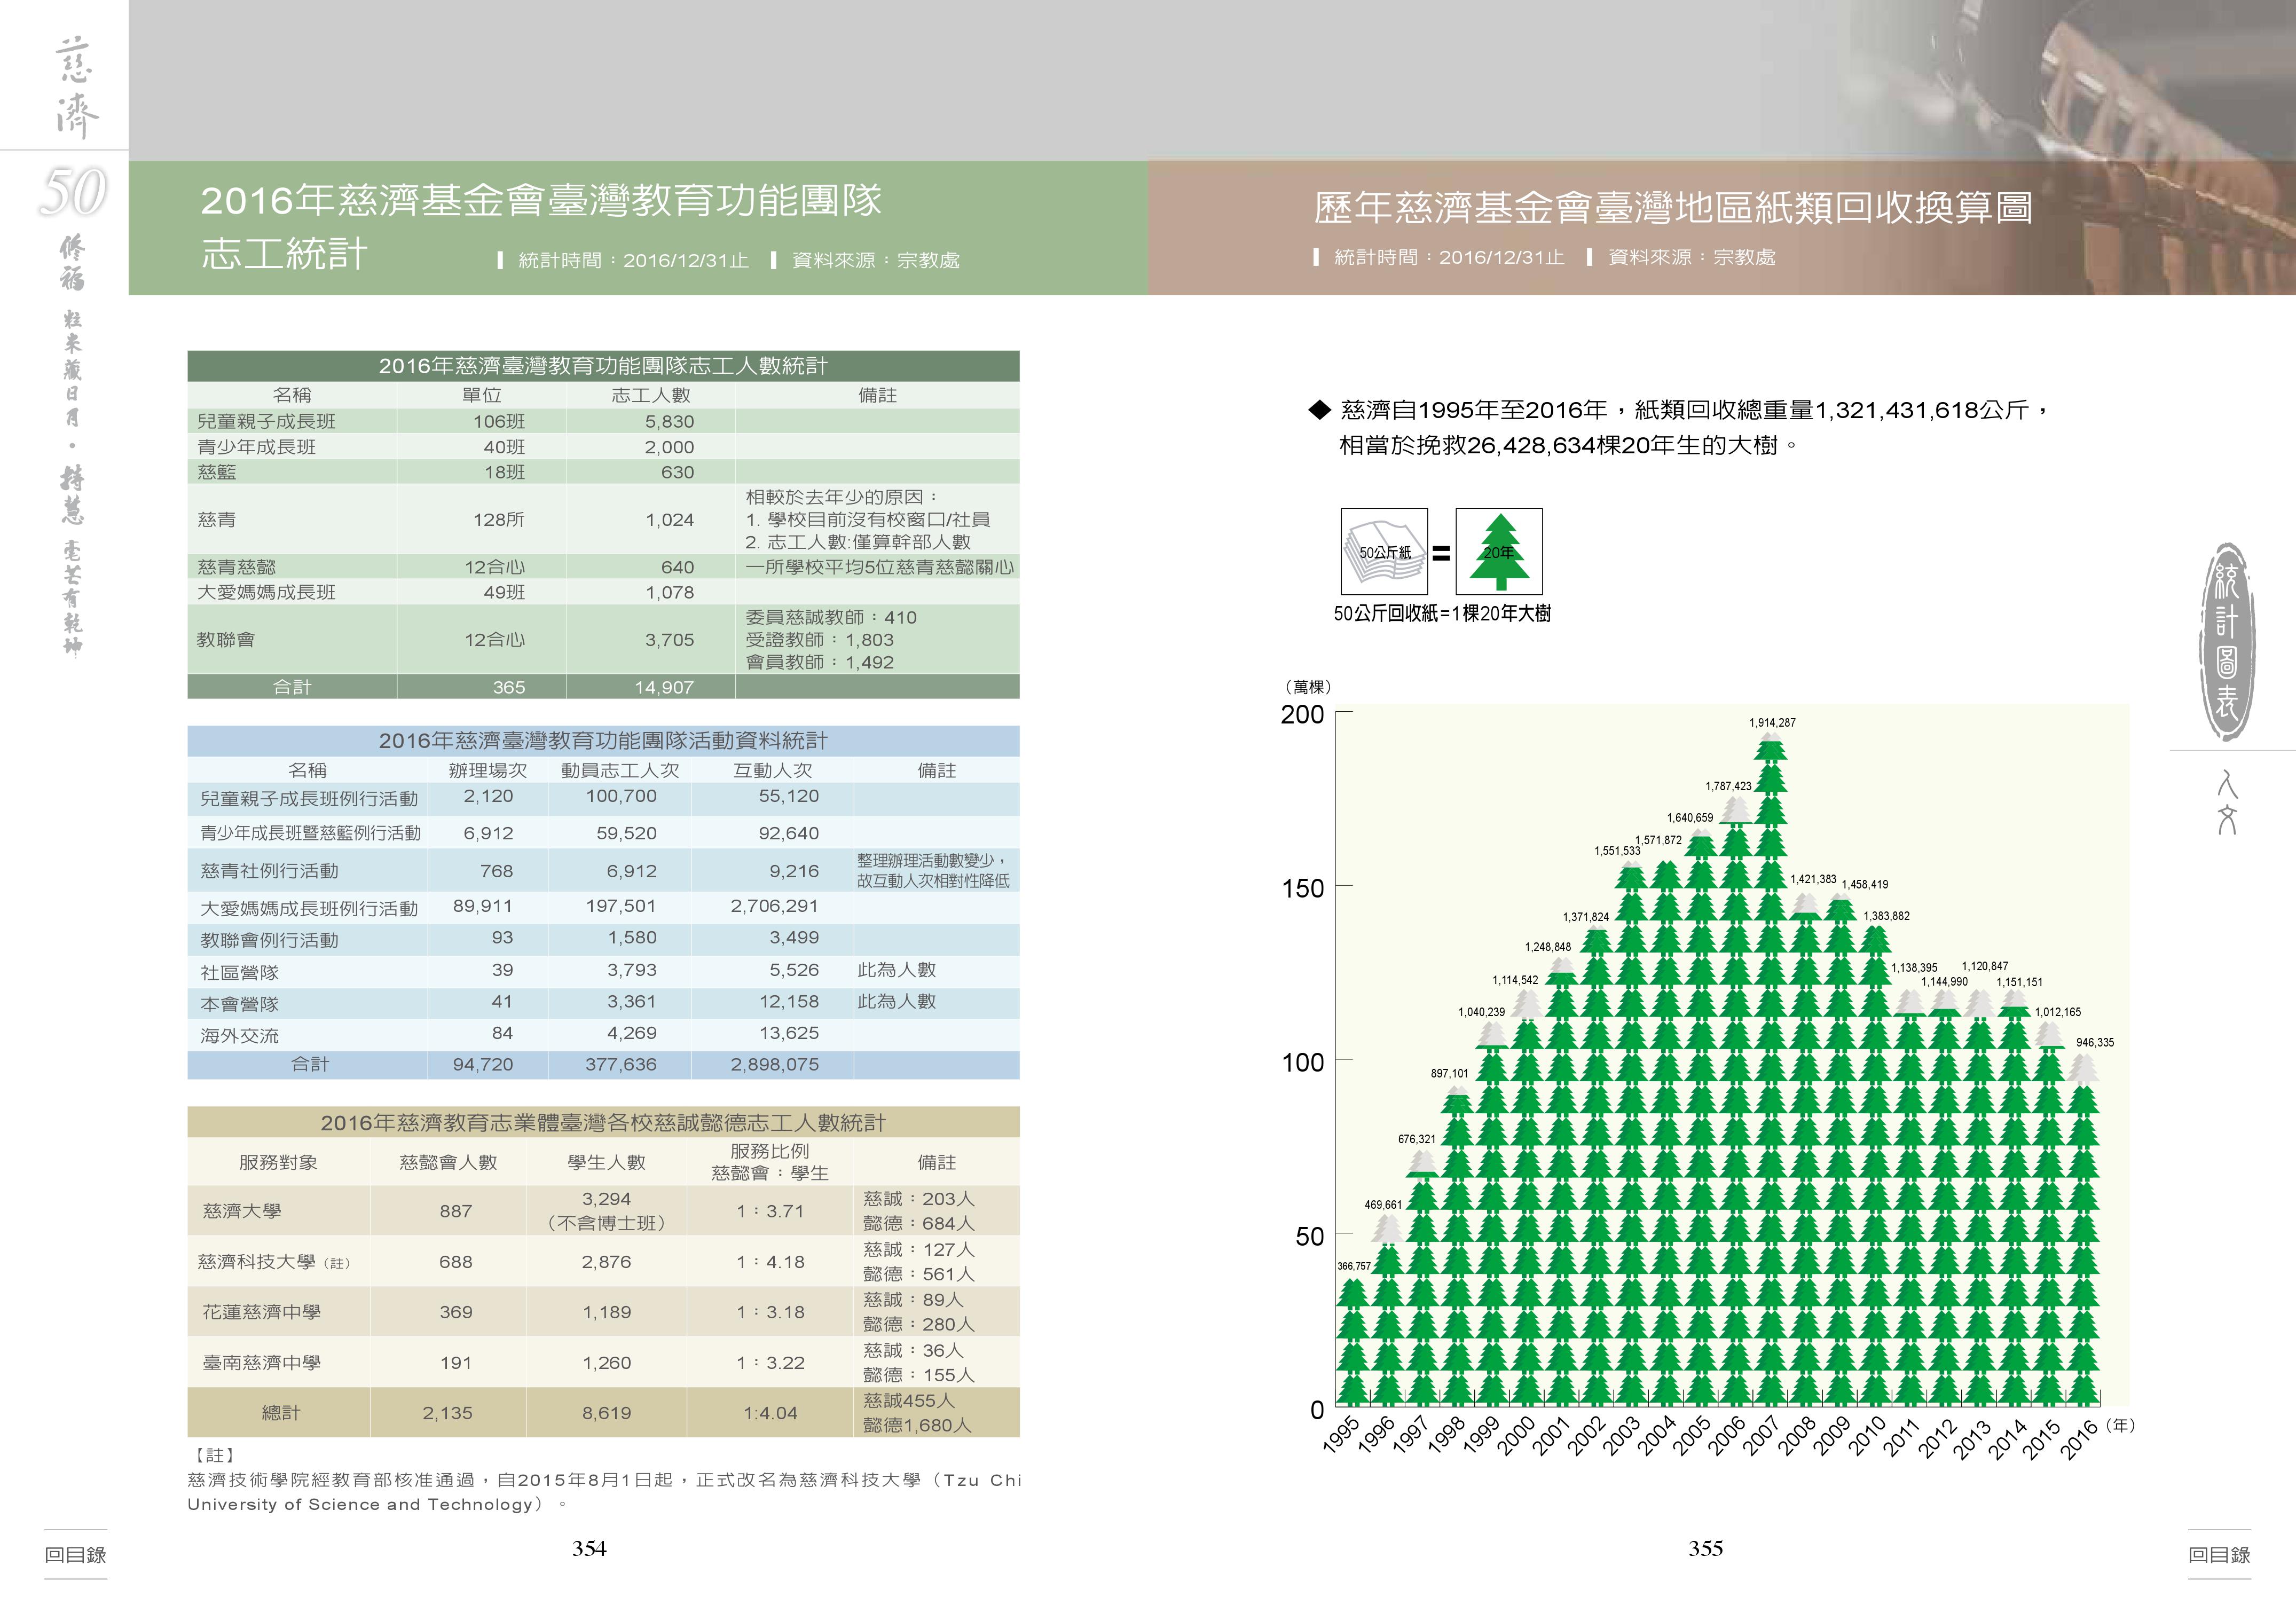This screenshot has width=2296, height=1621.
Task: Click the chart label 366,757
Action: [x=1354, y=1266]
